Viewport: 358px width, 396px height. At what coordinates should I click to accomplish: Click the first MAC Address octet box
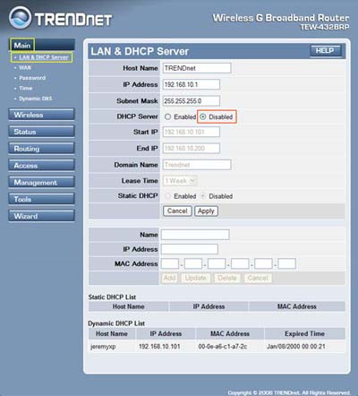click(x=170, y=263)
